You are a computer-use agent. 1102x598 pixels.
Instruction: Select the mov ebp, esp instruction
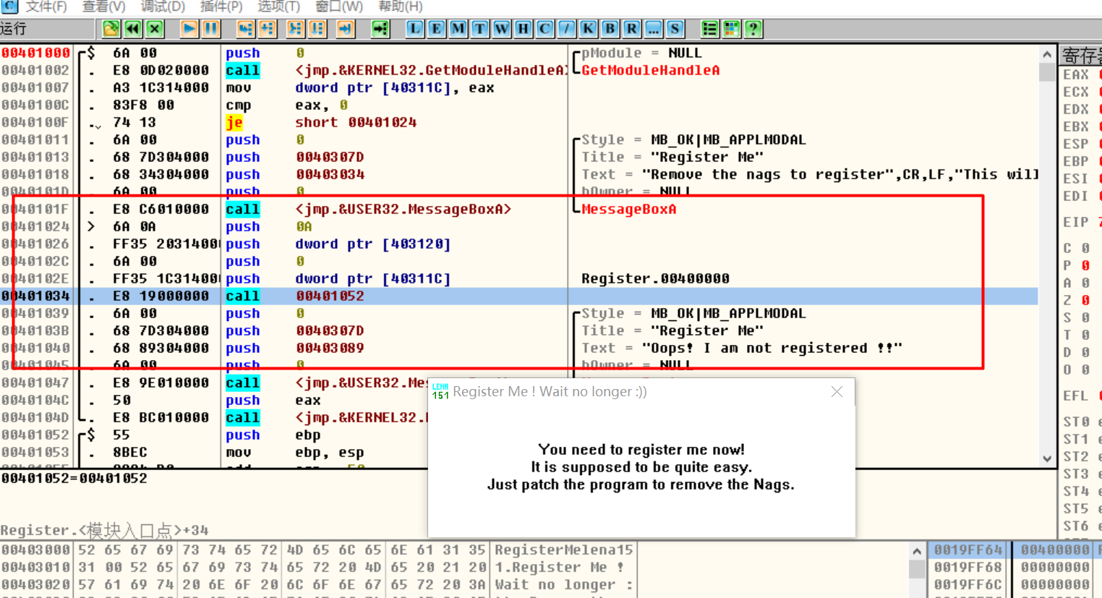(x=519, y=452)
